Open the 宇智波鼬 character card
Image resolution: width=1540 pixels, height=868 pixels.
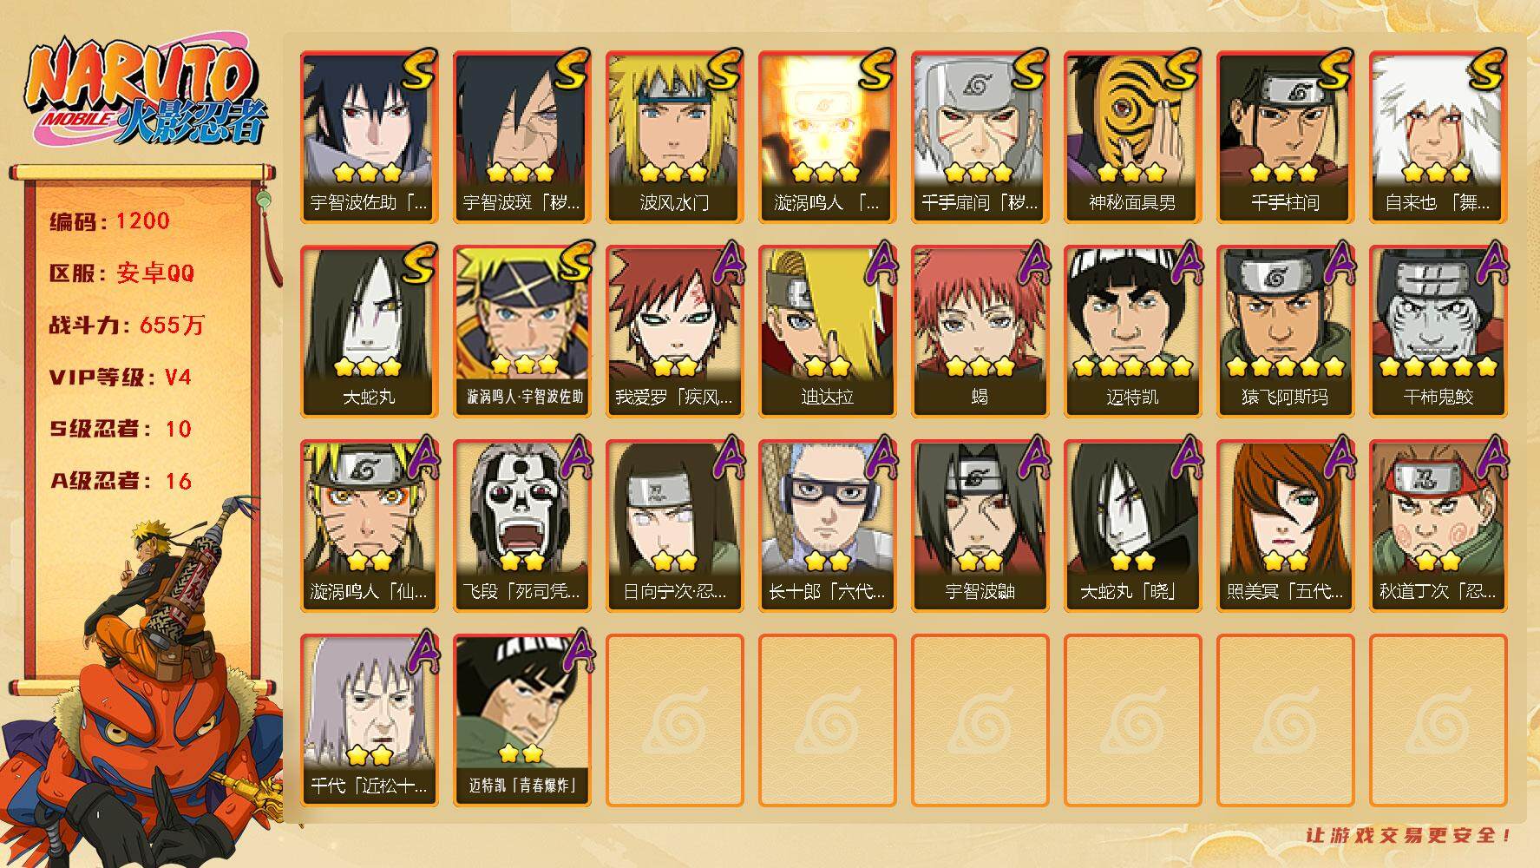980,525
